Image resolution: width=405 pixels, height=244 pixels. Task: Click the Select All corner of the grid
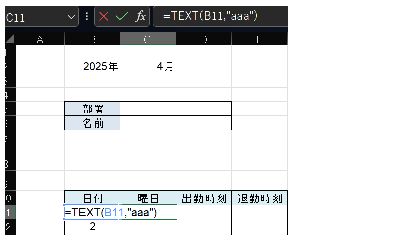click(x=10, y=39)
